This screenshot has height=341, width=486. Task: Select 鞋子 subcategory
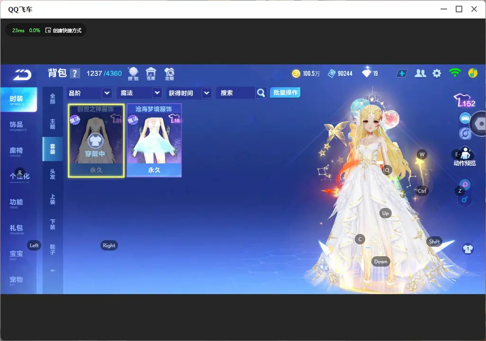point(53,250)
